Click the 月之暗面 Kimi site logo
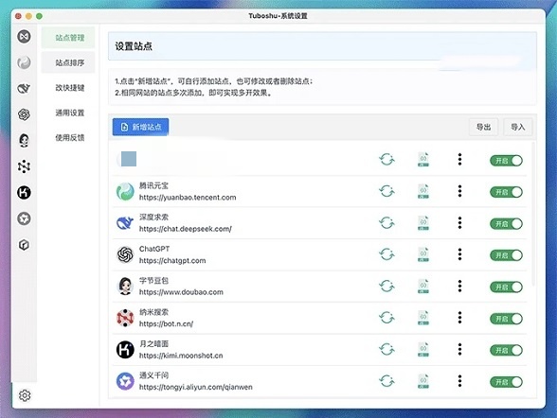Viewport: 557px width, 418px height. tap(125, 350)
